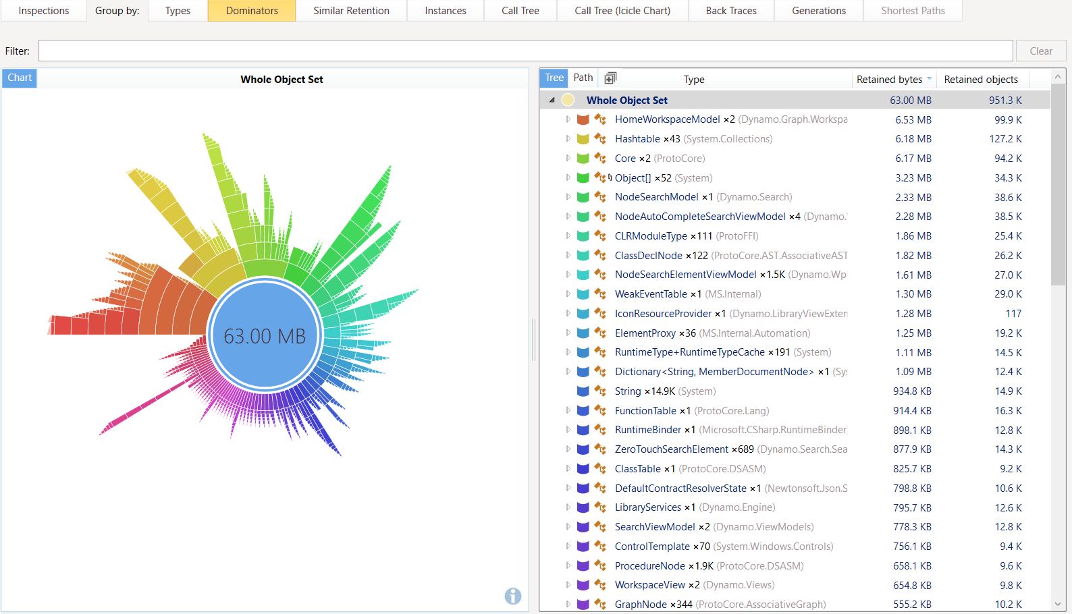Select the Tree view button
This screenshot has width=1072, height=614.
click(x=554, y=78)
